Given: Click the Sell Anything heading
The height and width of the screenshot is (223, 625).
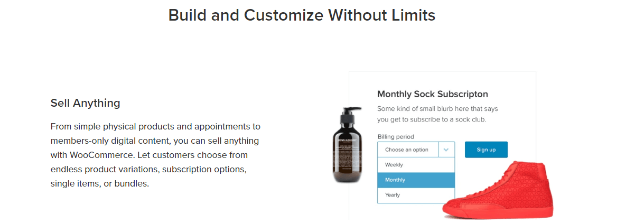Looking at the screenshot, I should (85, 103).
